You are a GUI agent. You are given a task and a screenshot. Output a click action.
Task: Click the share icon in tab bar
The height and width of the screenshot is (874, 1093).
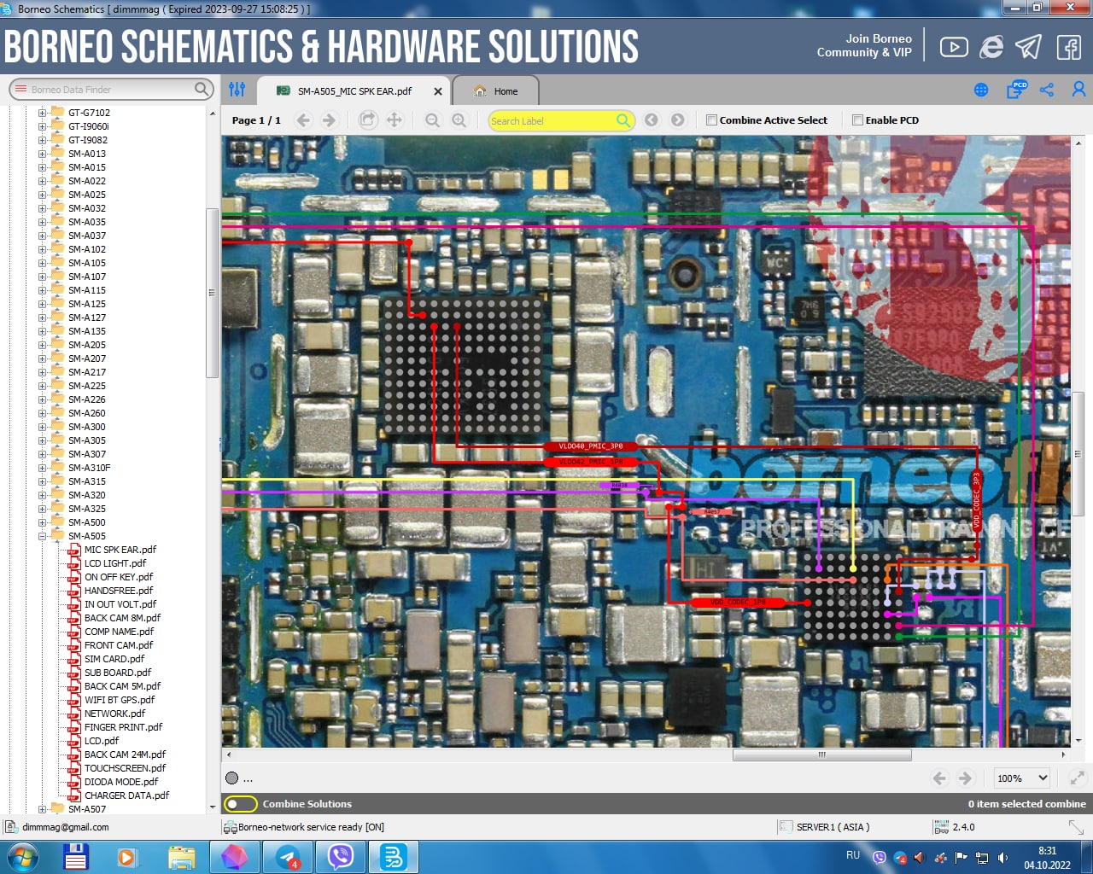[x=1047, y=90]
